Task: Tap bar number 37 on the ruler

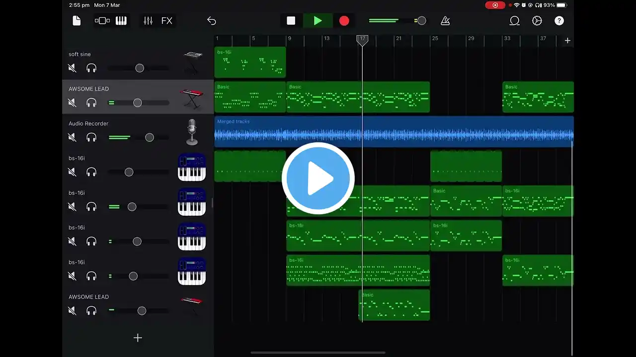Action: click(543, 38)
